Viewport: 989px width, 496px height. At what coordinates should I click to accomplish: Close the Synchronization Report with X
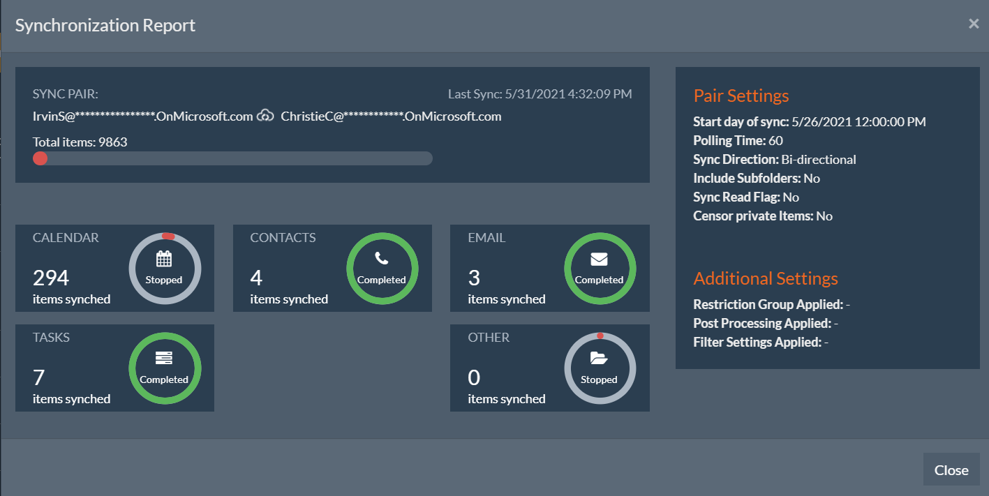click(974, 24)
